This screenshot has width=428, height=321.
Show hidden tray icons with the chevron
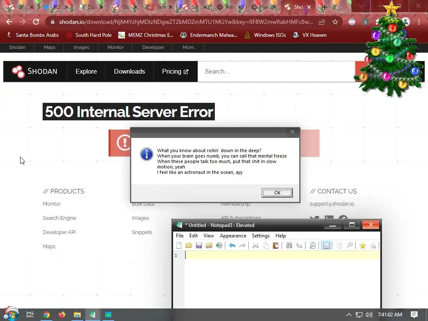349,315
